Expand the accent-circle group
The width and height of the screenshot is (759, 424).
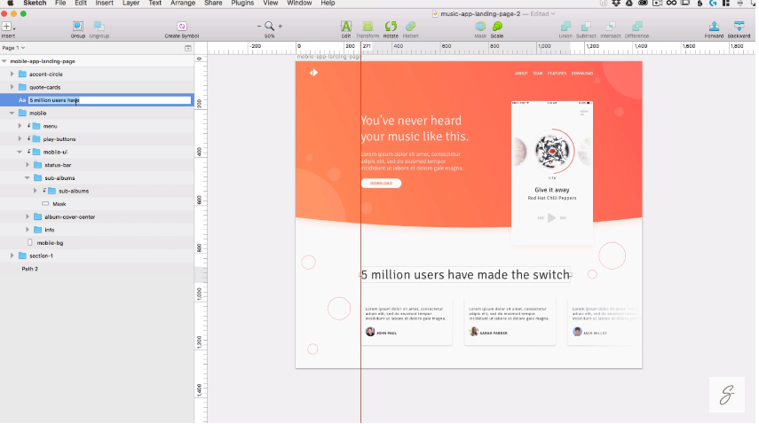click(12, 74)
